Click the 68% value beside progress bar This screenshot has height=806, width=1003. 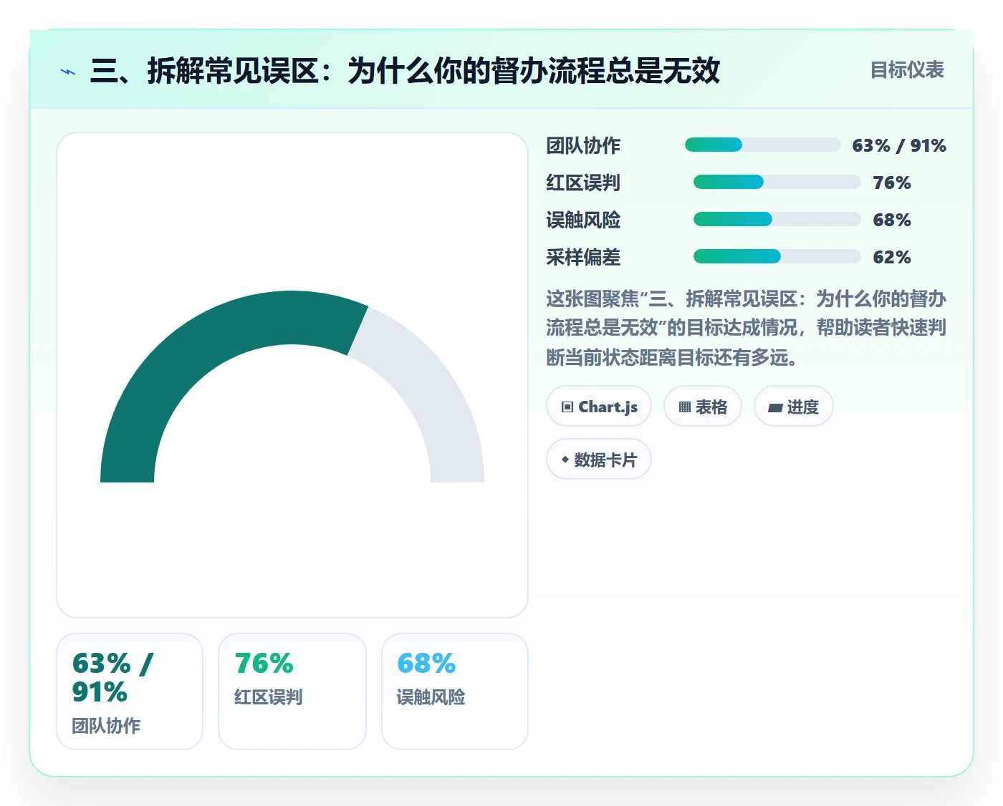point(892,220)
